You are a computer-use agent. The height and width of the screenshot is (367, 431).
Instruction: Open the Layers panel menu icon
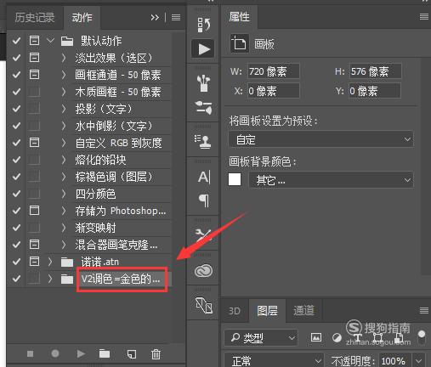pyautogui.click(x=424, y=311)
